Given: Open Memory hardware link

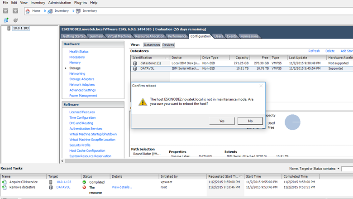Looking at the screenshot, I should coord(75,63).
